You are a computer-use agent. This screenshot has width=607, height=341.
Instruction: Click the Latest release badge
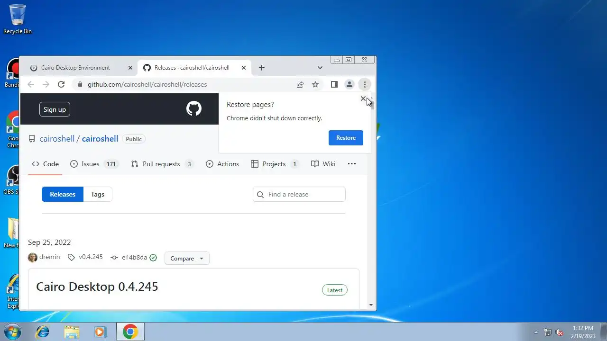335,290
